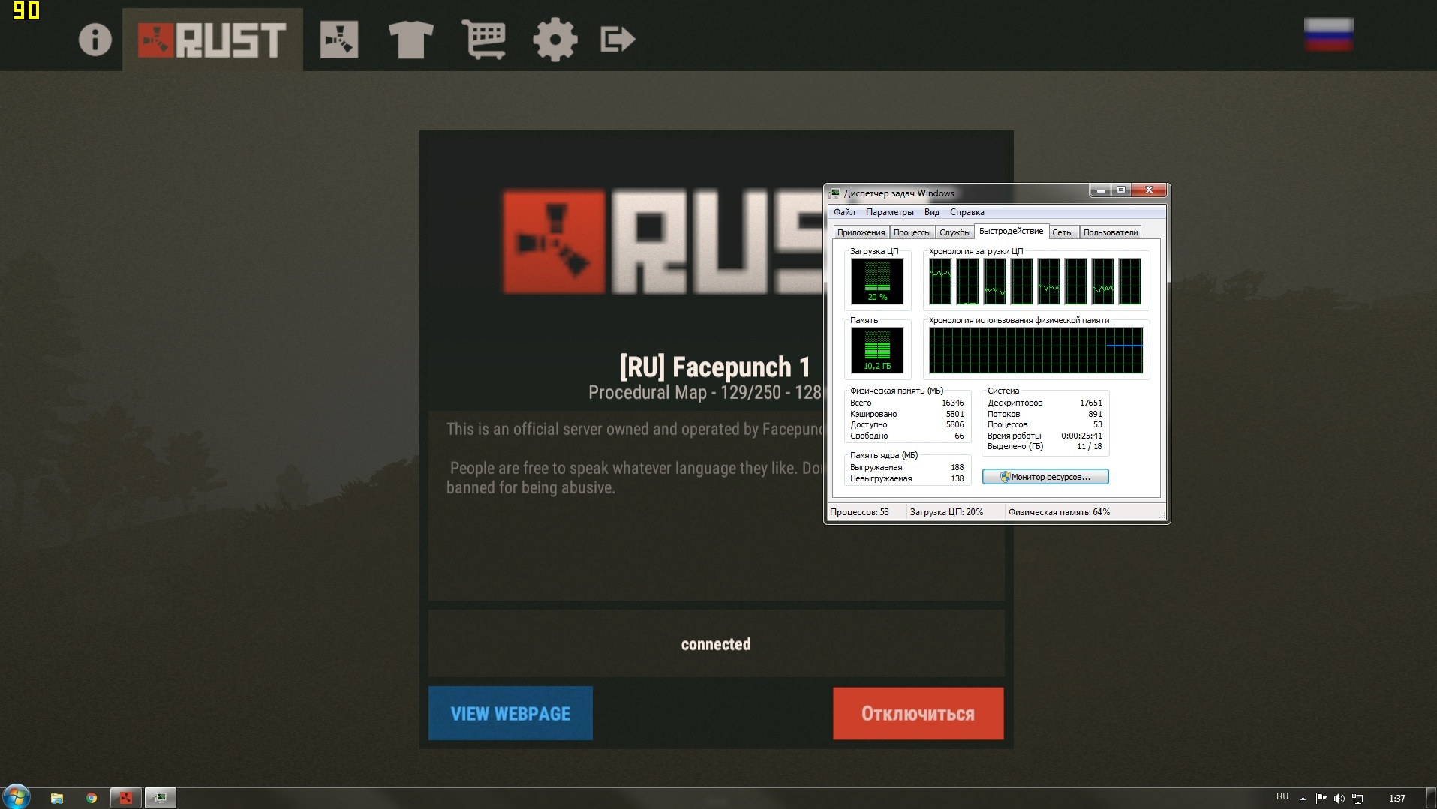Switch to the Пользователи tab

pos(1111,232)
